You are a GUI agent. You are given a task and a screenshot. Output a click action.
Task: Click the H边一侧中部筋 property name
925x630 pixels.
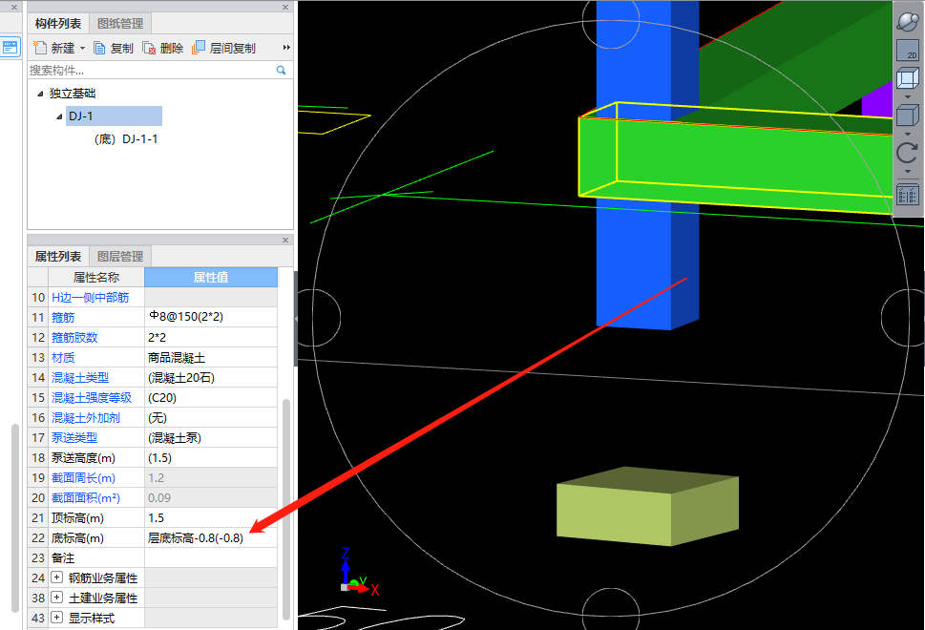[91, 297]
